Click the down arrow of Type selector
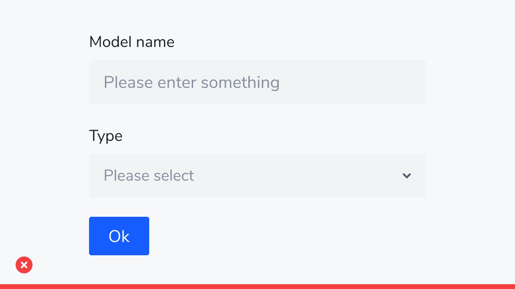The height and width of the screenshot is (289, 515). point(407,176)
